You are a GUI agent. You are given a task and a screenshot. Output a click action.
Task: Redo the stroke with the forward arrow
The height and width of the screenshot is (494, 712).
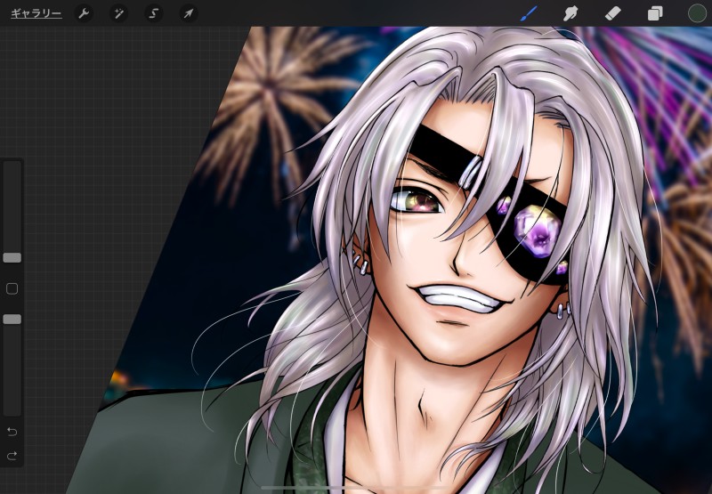[x=12, y=455]
